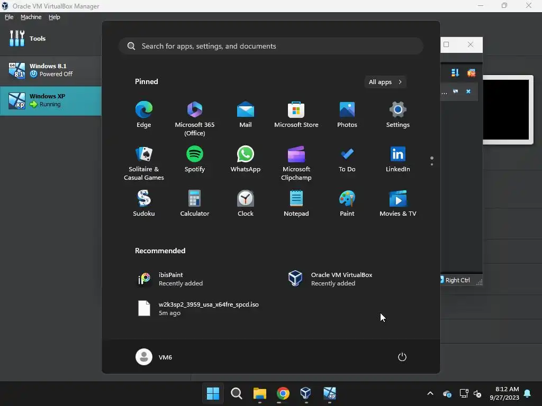542x406 pixels.
Task: Click the muted volume tray icon
Action: (x=477, y=393)
